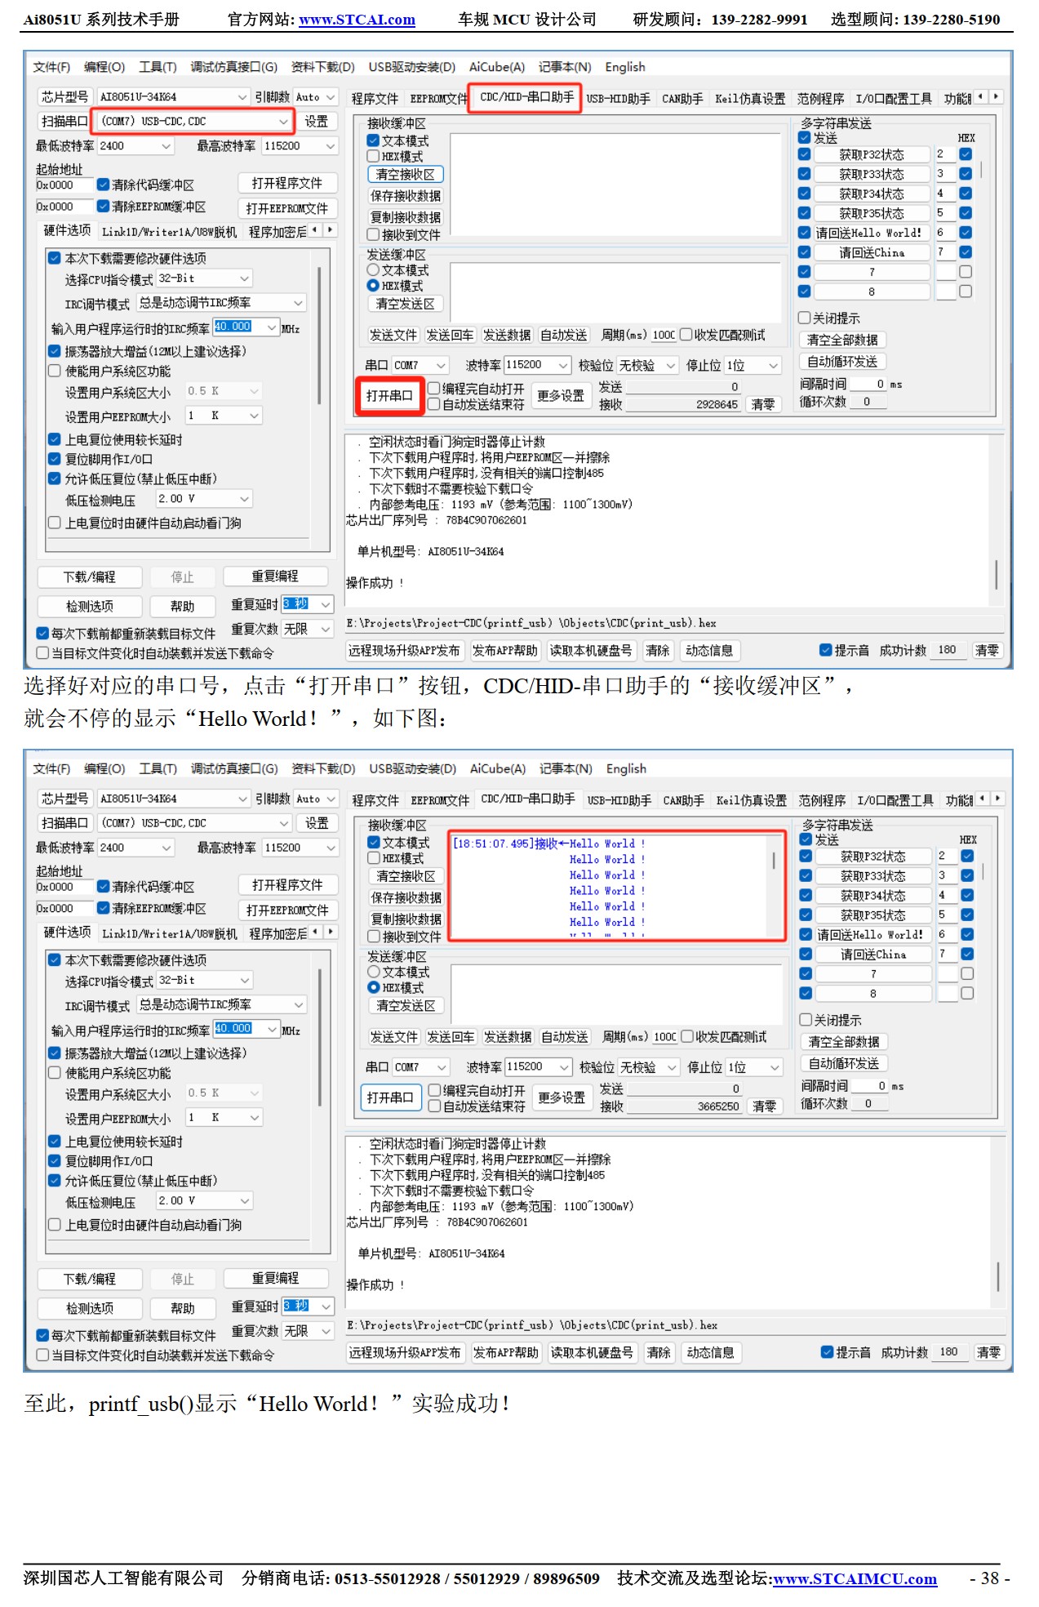Click 扫描串口 button in lower screenshot
Screen dimensions: 1039x1607
[65, 823]
